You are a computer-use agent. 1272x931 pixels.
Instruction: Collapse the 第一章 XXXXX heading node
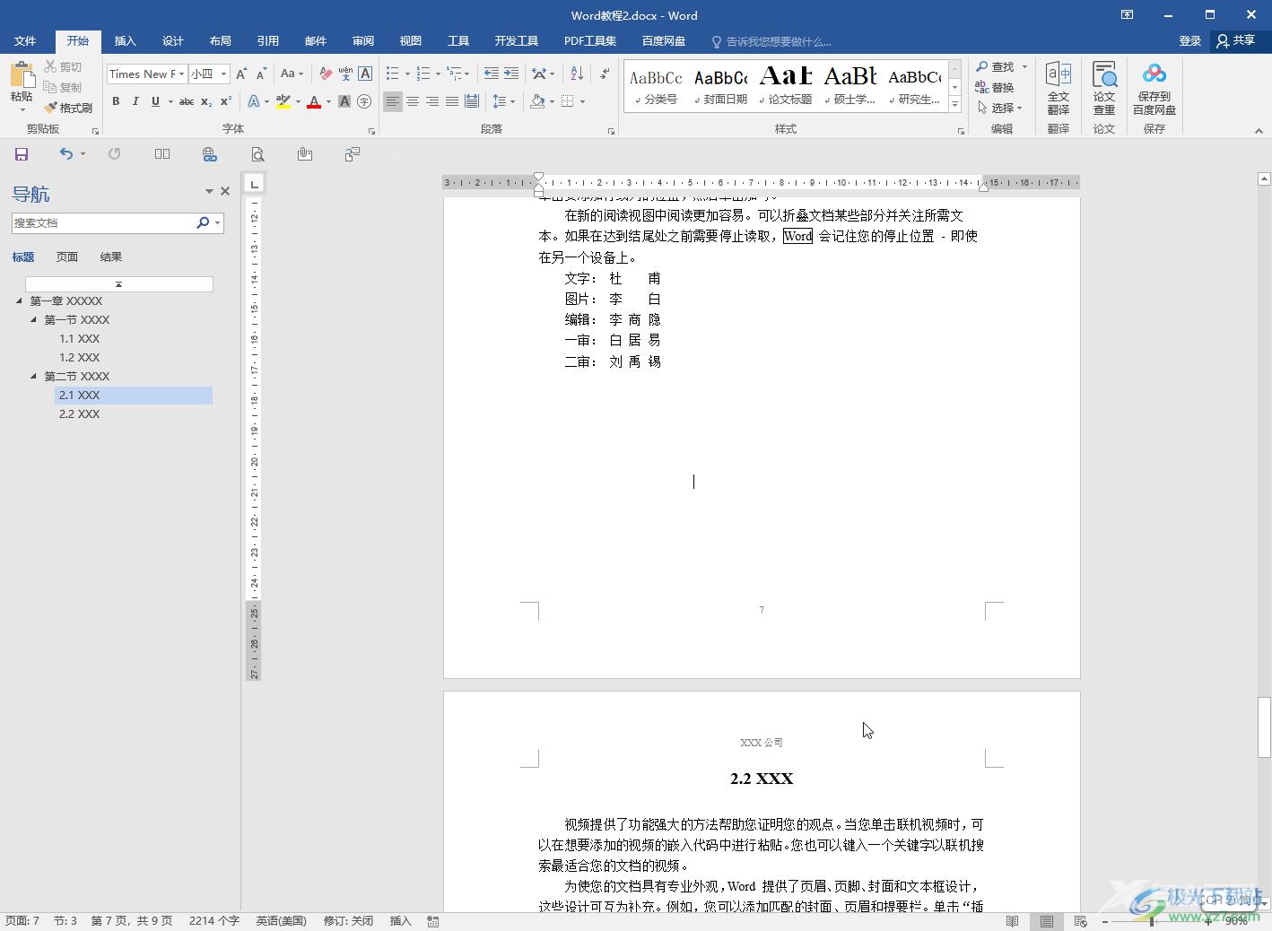(19, 300)
